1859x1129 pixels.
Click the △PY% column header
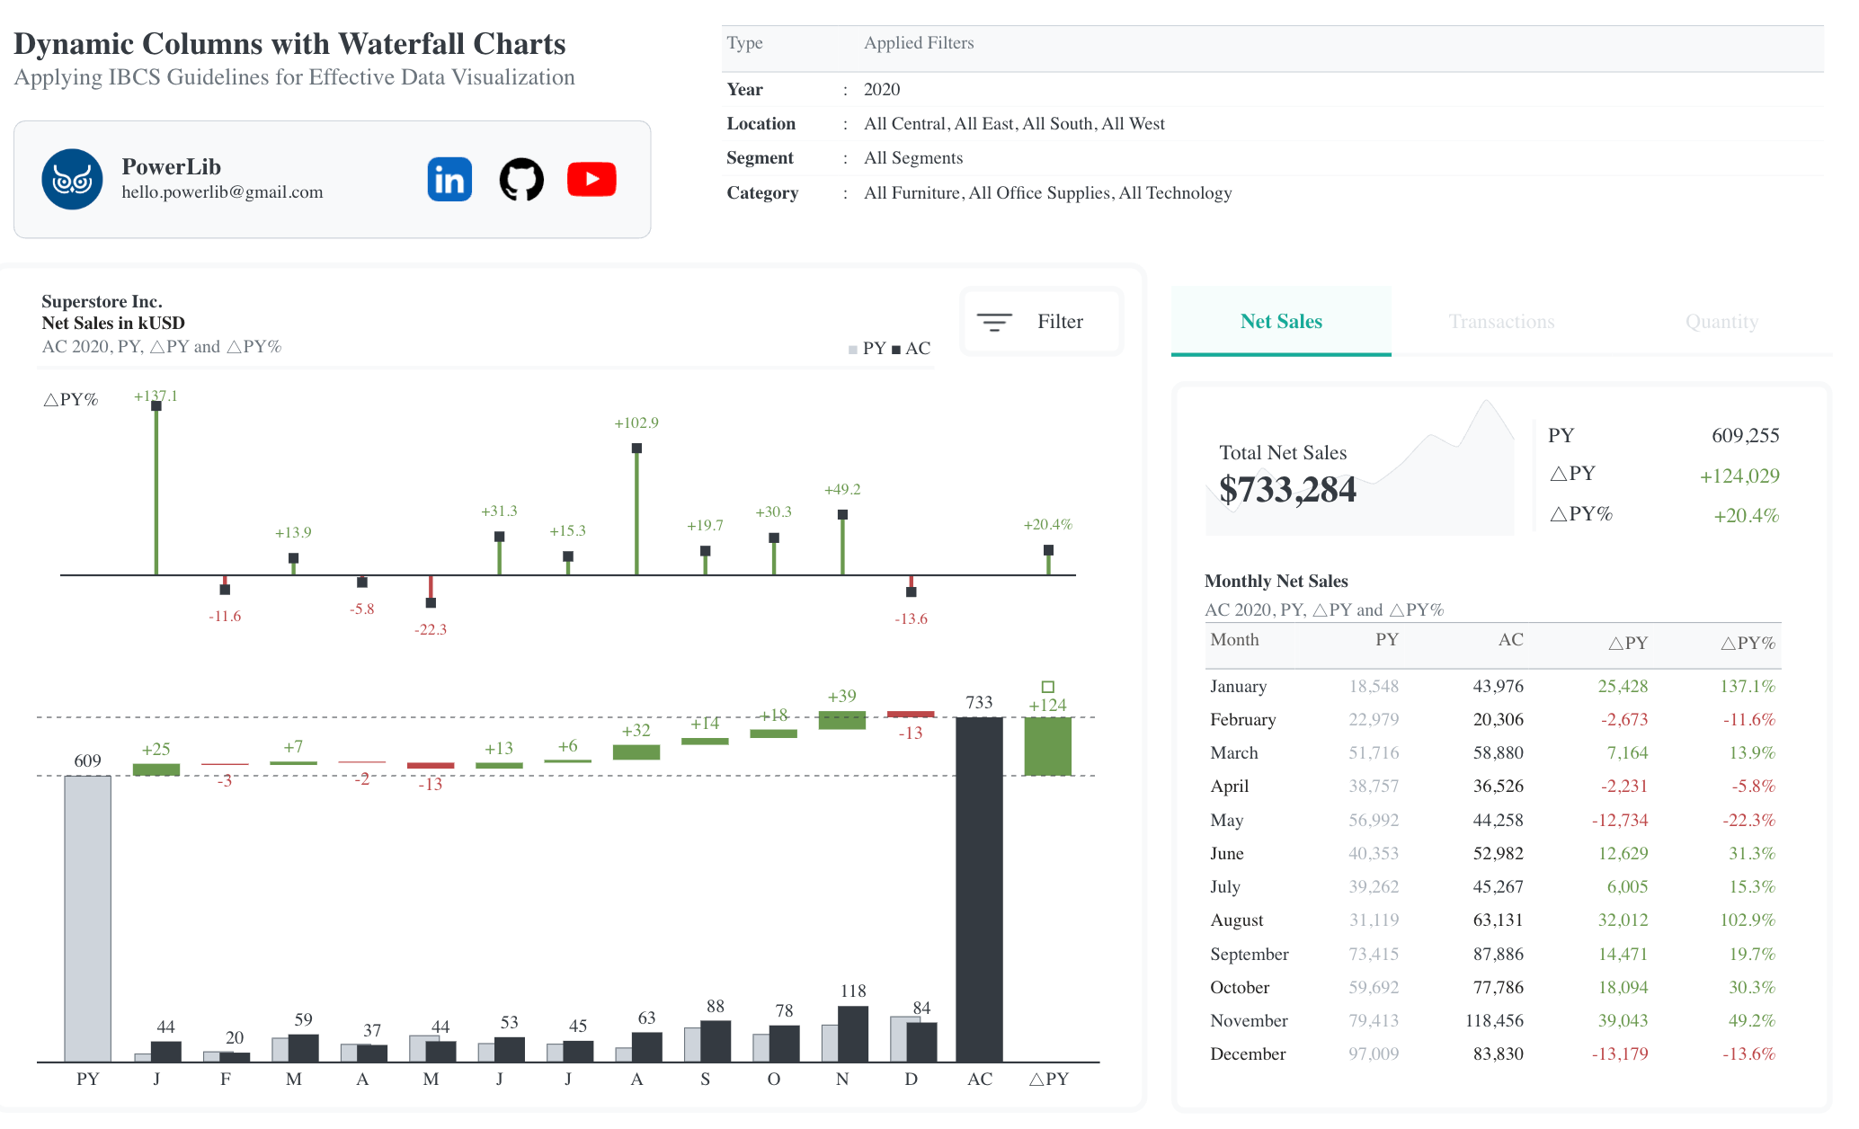coord(1748,643)
